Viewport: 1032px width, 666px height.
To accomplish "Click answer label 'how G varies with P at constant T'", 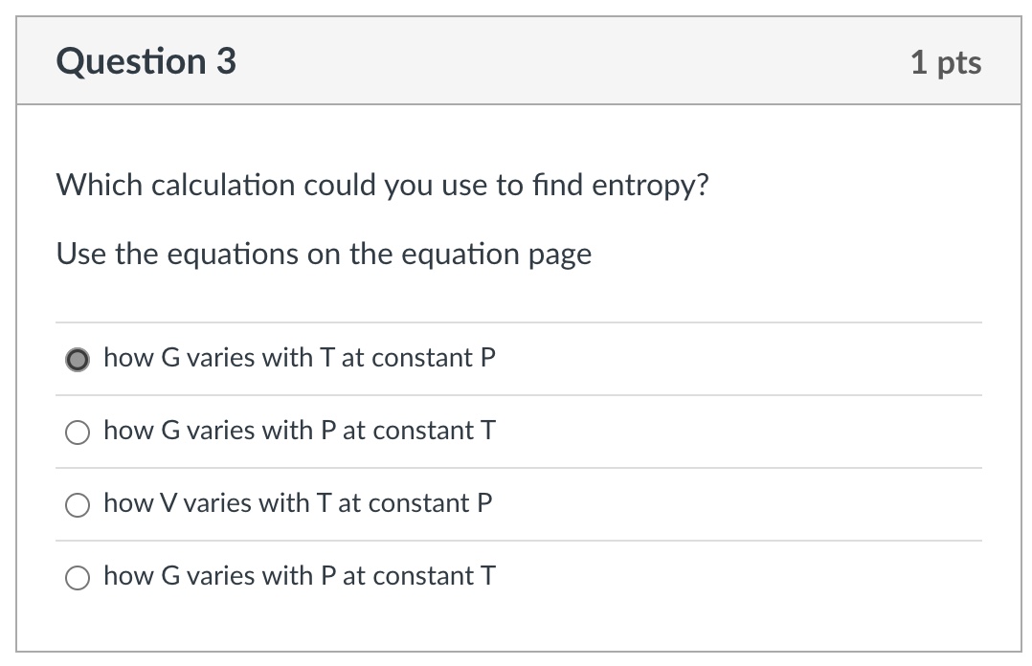I will (x=300, y=431).
